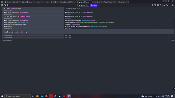The width and height of the screenshot is (175, 98).
Task: Open YouTube app from taskbar
Action: [x=64, y=96]
